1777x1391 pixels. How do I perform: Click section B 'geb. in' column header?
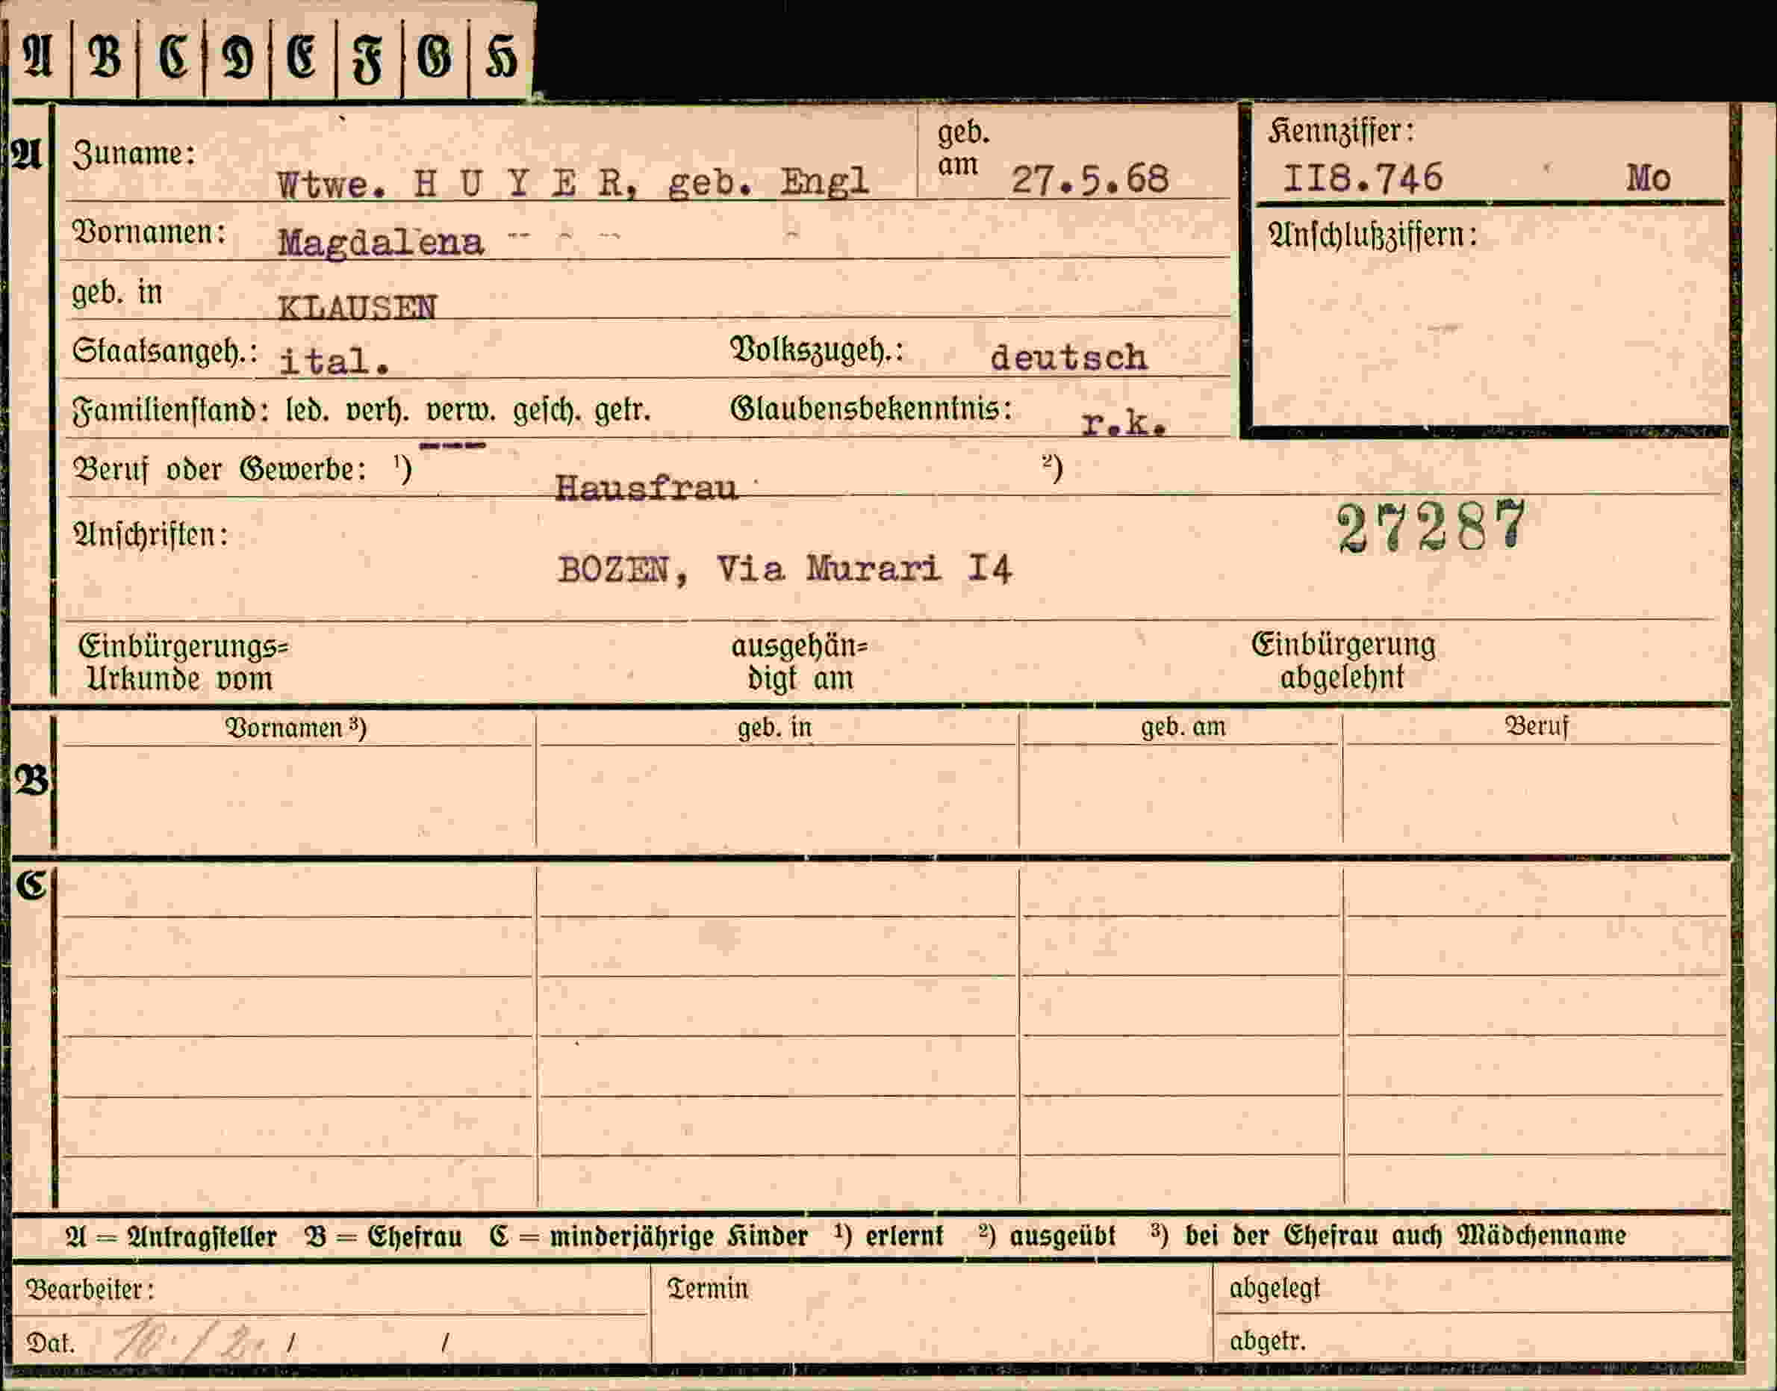click(x=774, y=728)
